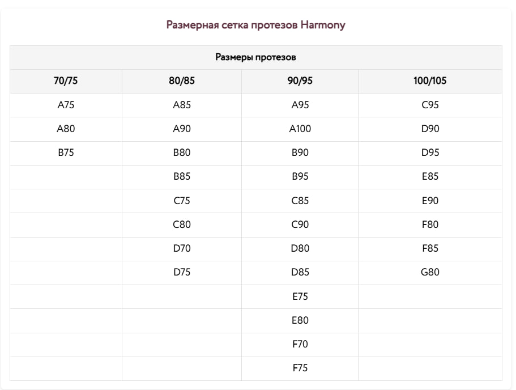Click the C90 size cell
This screenshot has width=516, height=390.
point(300,224)
